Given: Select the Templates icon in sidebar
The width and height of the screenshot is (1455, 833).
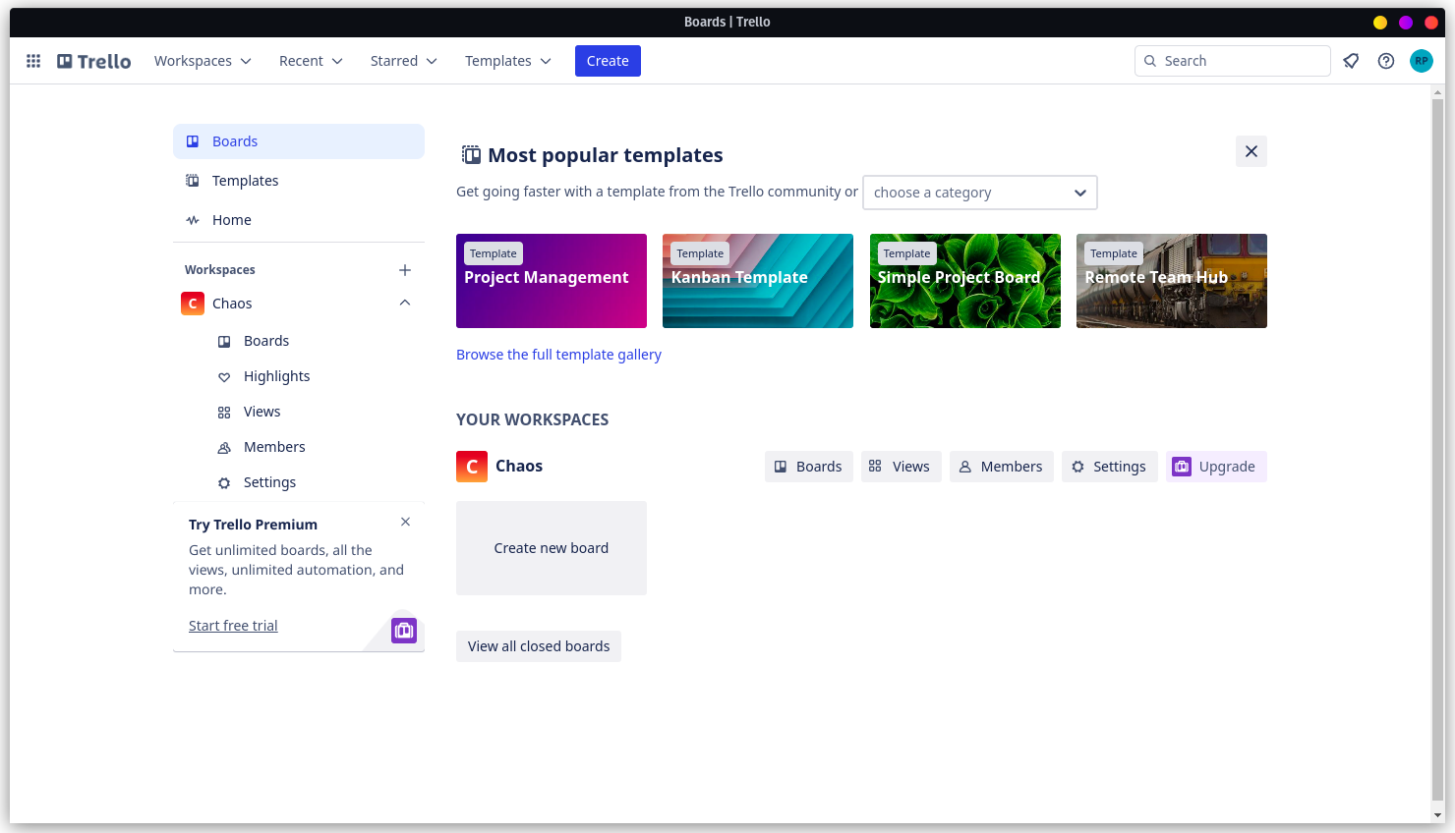Looking at the screenshot, I should pyautogui.click(x=193, y=180).
